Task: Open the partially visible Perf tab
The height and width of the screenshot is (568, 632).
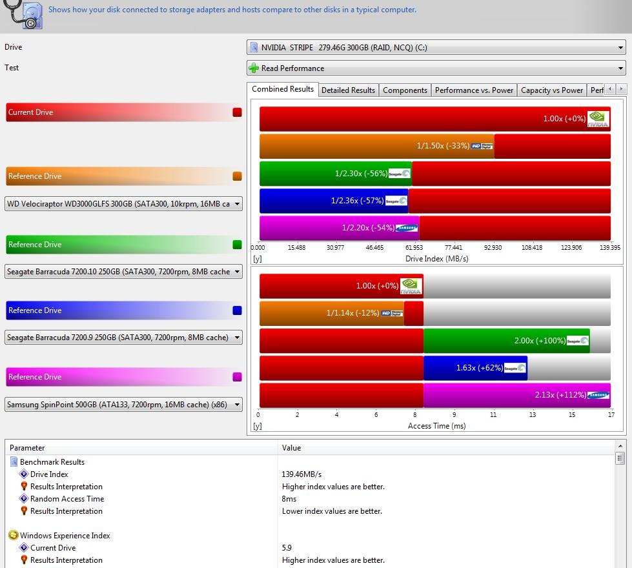Action: [x=596, y=90]
